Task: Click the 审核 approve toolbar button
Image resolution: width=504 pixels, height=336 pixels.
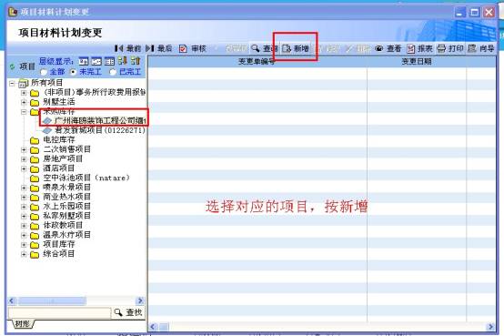Action: click(x=192, y=48)
